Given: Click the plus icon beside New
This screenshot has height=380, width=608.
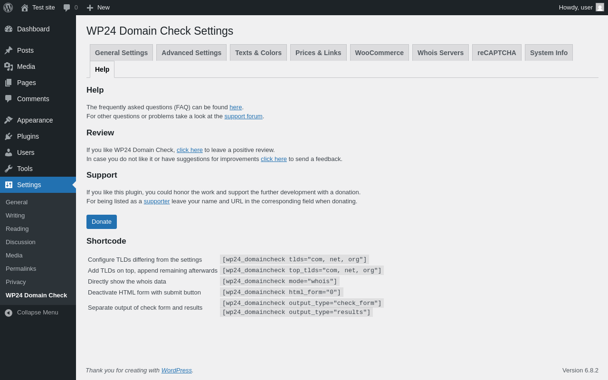Looking at the screenshot, I should 90,8.
